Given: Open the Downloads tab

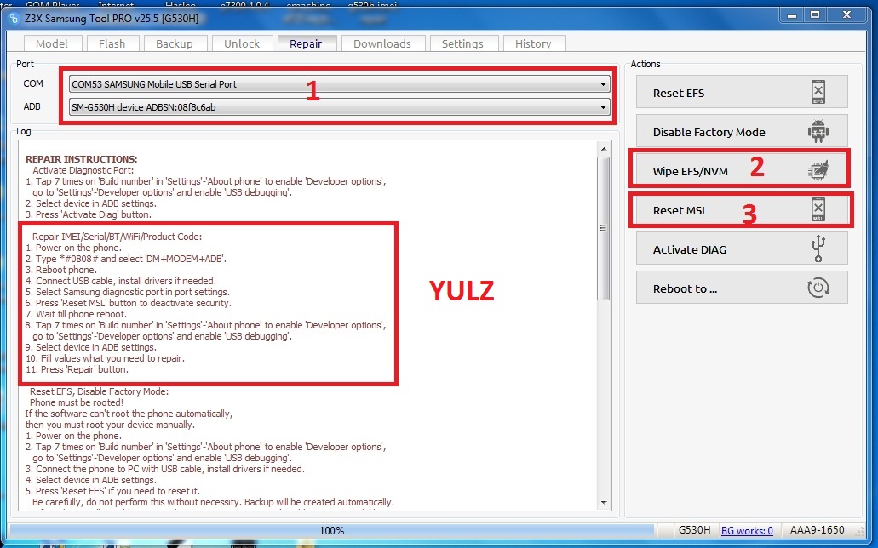Looking at the screenshot, I should (382, 43).
